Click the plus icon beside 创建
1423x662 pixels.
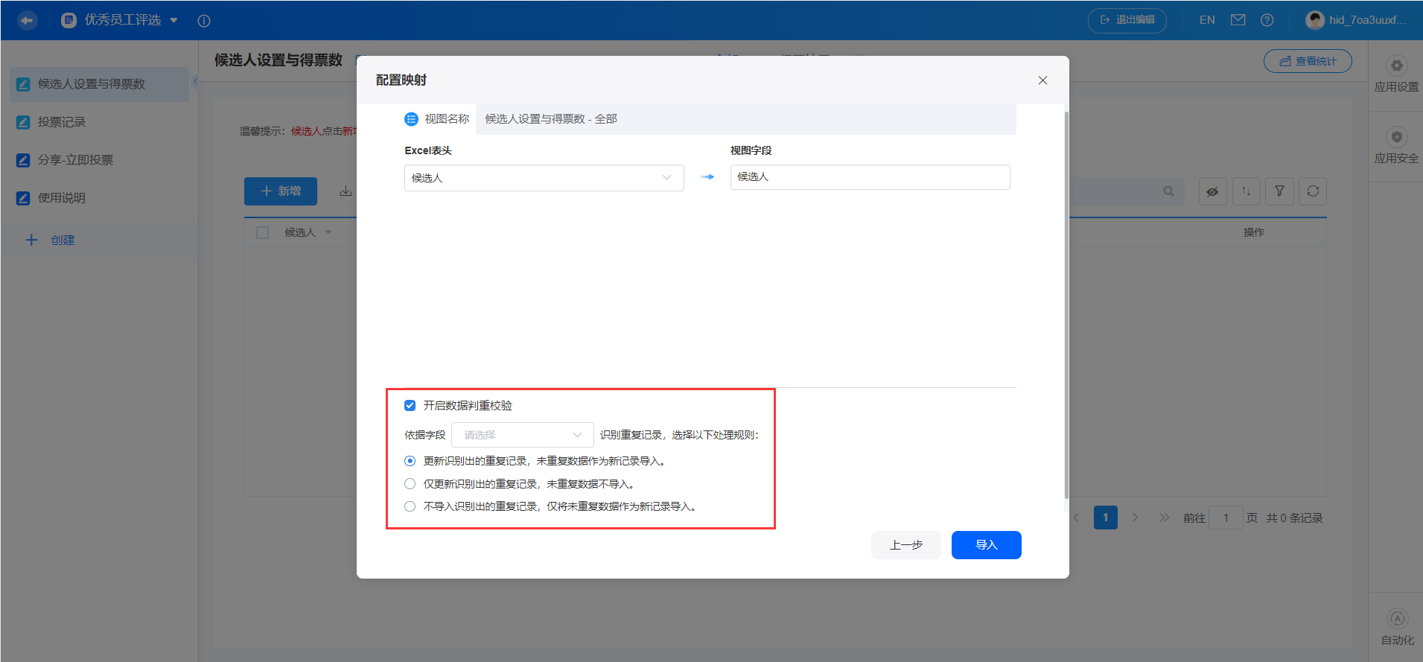click(x=31, y=240)
